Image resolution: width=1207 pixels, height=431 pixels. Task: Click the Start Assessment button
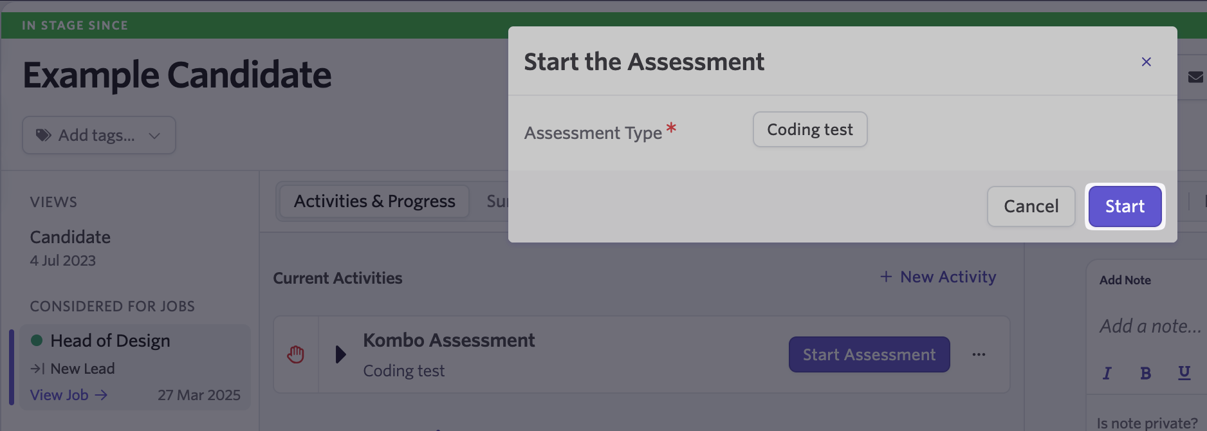click(869, 354)
